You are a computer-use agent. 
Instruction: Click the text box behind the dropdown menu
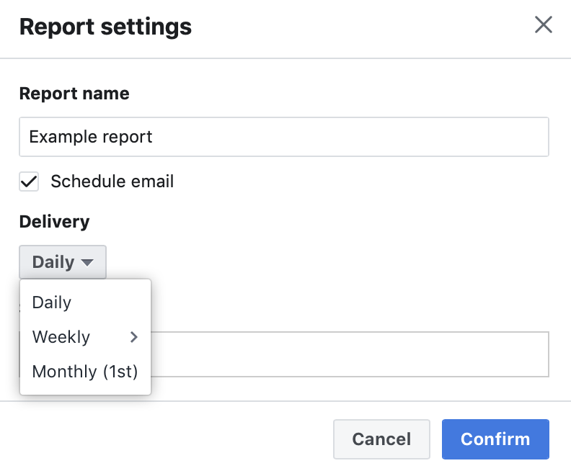[x=350, y=354]
